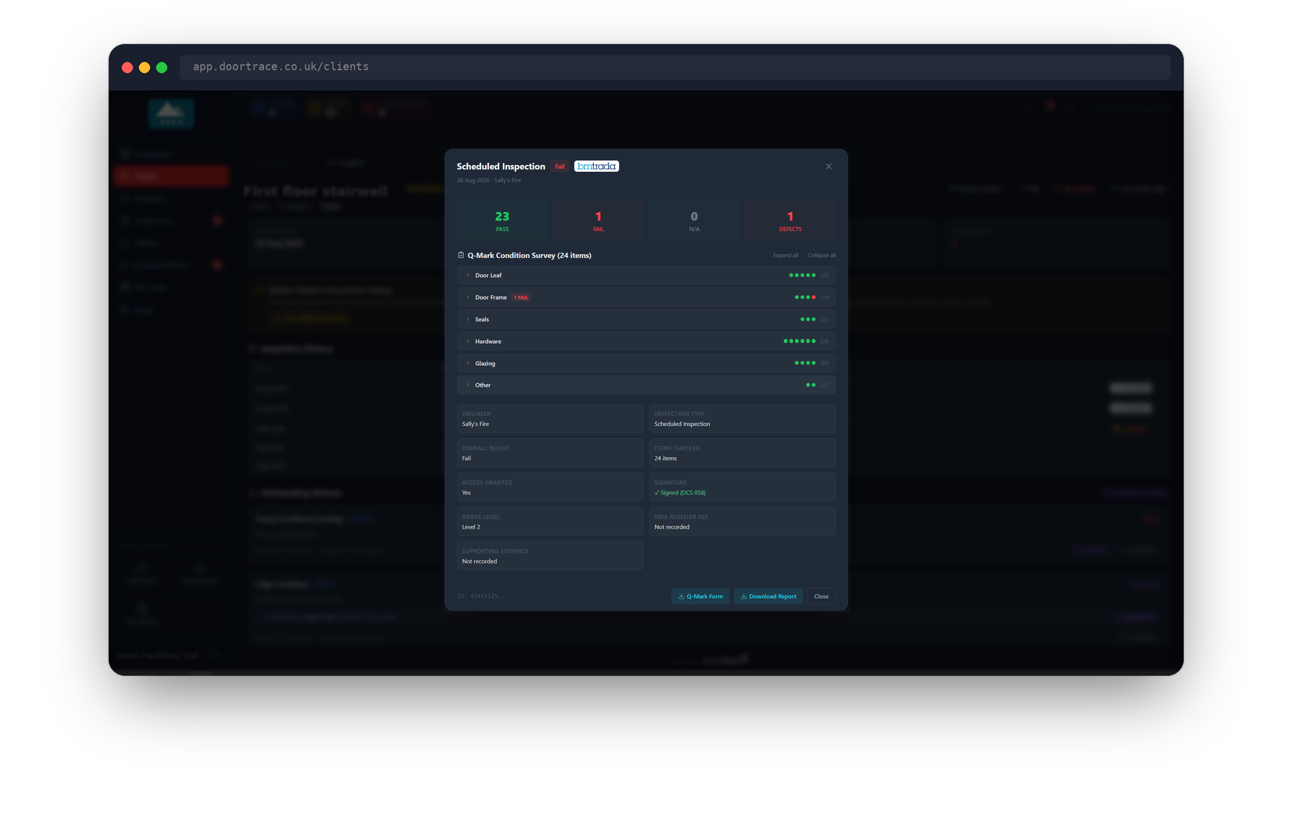Click the ID d74f2125 text
The width and height of the screenshot is (1292, 831).
tap(482, 596)
